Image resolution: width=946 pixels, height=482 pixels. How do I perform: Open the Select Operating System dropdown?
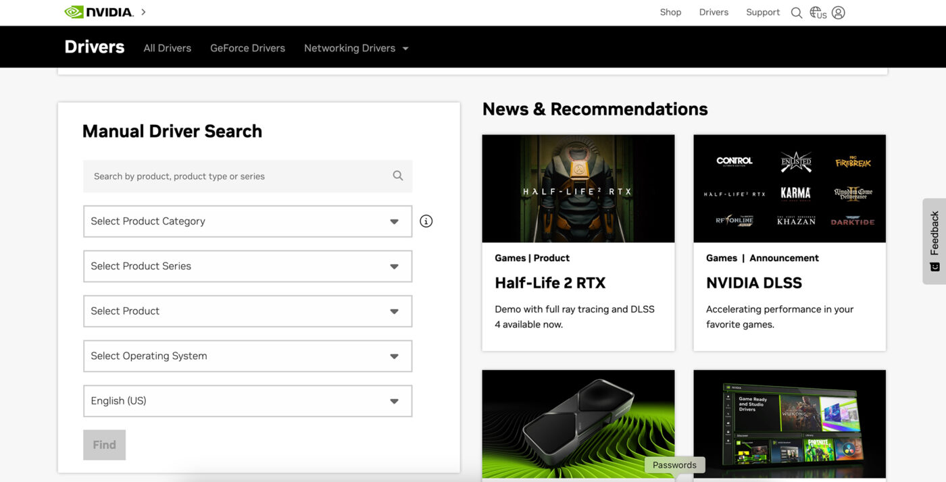coord(247,356)
